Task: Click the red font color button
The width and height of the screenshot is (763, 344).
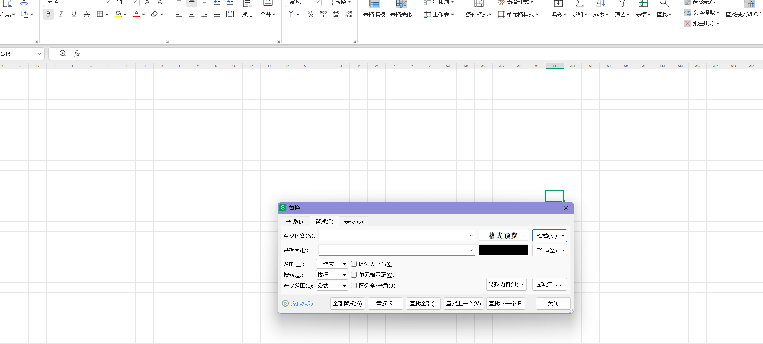Action: (x=137, y=14)
